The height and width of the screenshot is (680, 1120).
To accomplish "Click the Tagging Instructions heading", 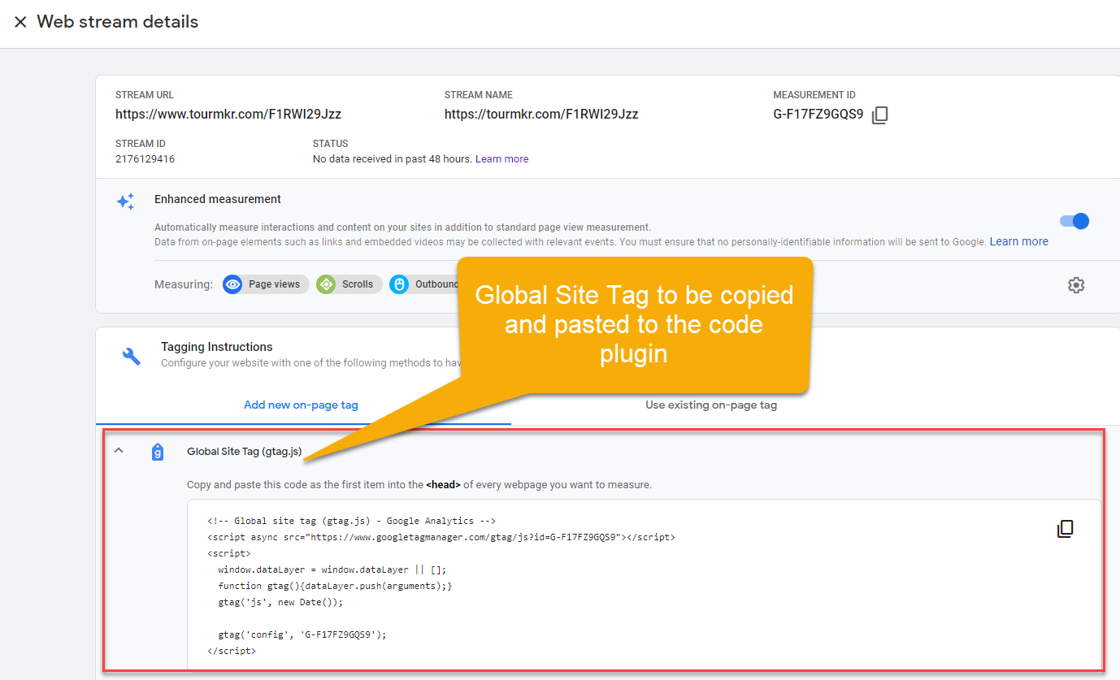I will [x=217, y=347].
